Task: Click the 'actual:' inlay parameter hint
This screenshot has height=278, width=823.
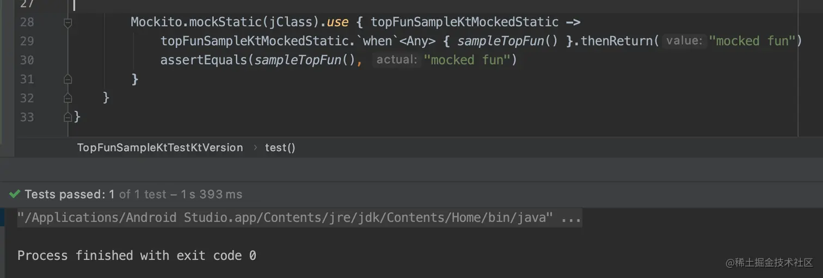Action: (x=396, y=60)
